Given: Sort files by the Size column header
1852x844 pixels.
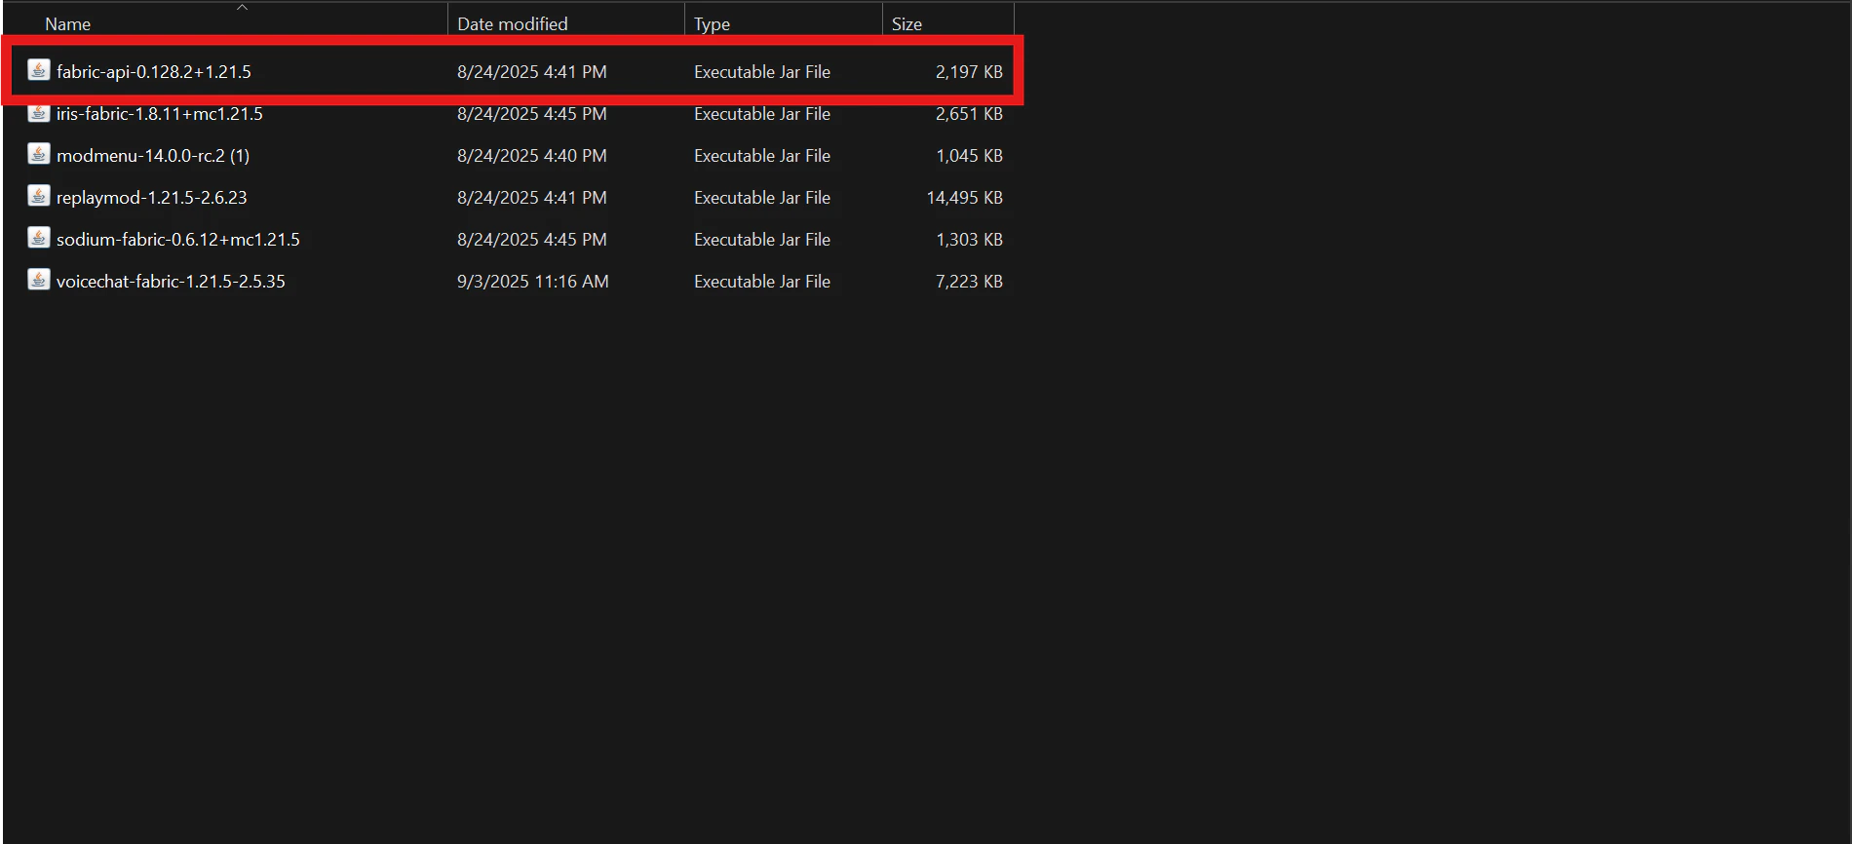Looking at the screenshot, I should click(907, 24).
